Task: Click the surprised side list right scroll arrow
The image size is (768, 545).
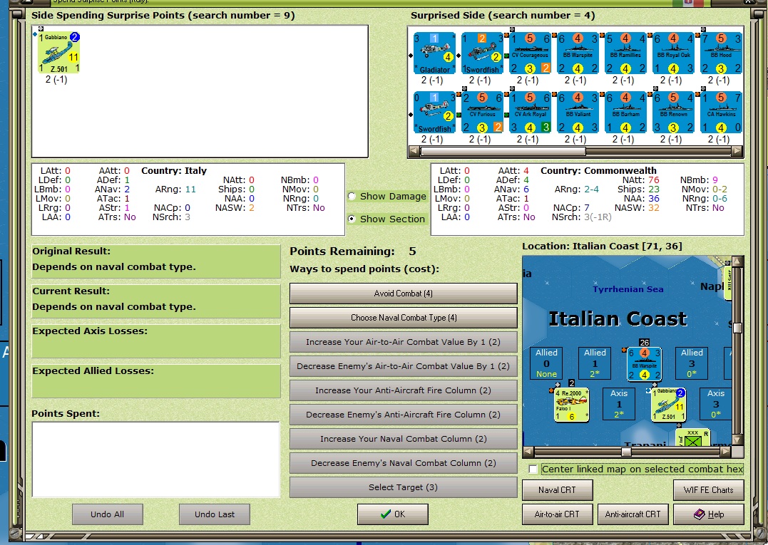Action: (x=737, y=152)
